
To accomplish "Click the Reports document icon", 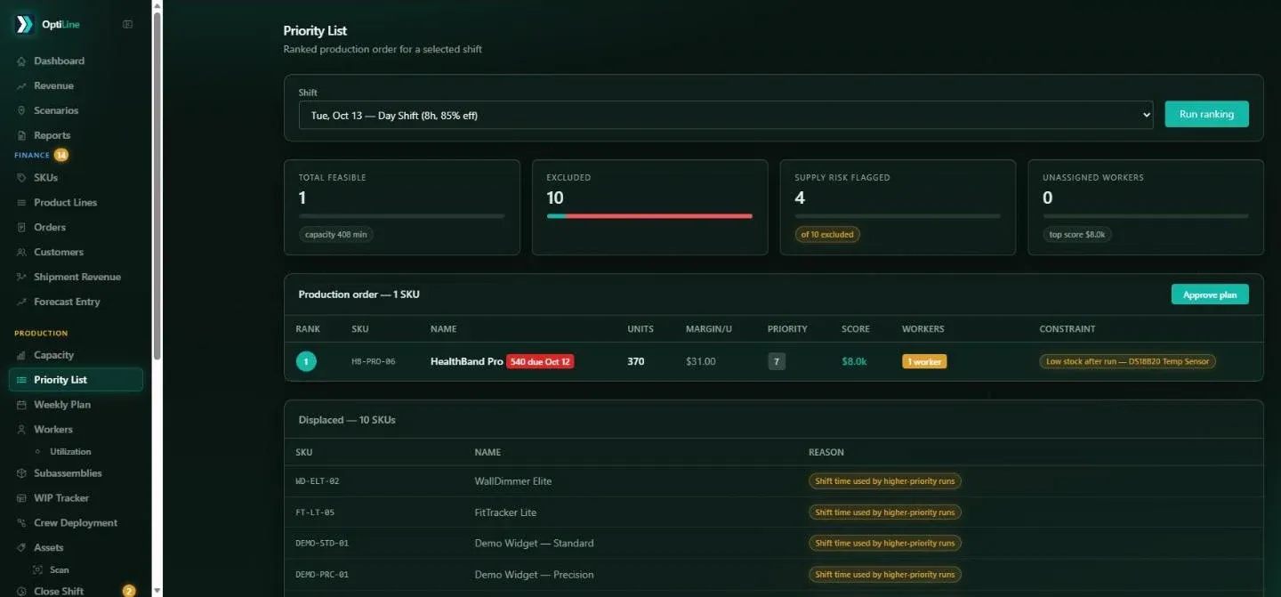I will tap(21, 136).
